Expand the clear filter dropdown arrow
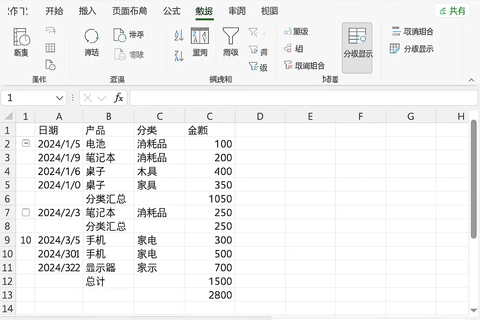The width and height of the screenshot is (480, 320). click(x=264, y=33)
